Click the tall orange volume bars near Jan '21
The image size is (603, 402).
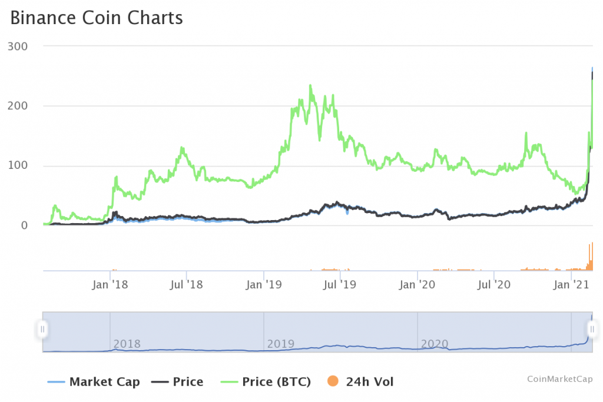coord(590,258)
